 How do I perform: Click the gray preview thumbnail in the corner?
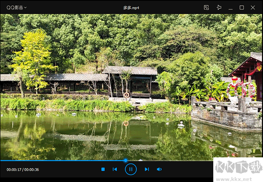tap(238, 170)
